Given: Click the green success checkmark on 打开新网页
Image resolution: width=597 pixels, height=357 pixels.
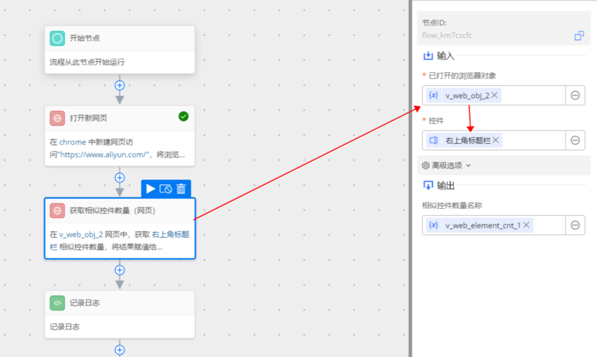Looking at the screenshot, I should pyautogui.click(x=184, y=116).
